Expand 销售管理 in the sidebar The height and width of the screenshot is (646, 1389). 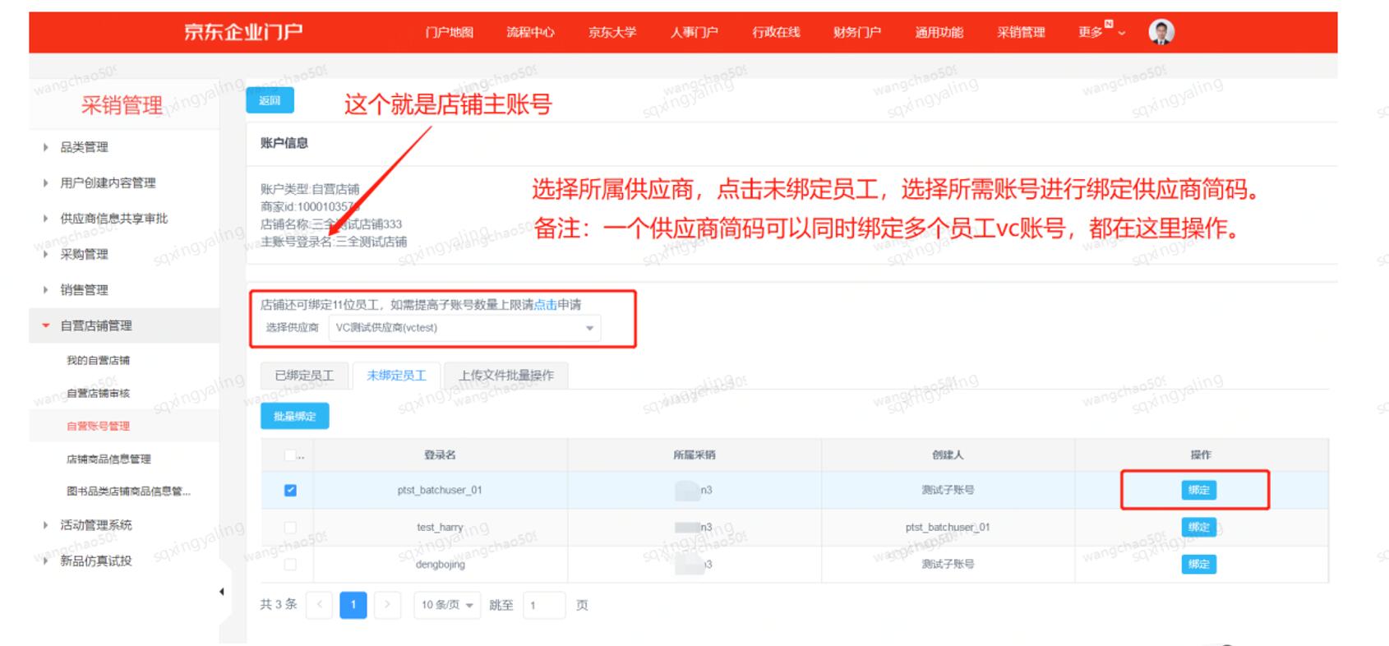83,289
